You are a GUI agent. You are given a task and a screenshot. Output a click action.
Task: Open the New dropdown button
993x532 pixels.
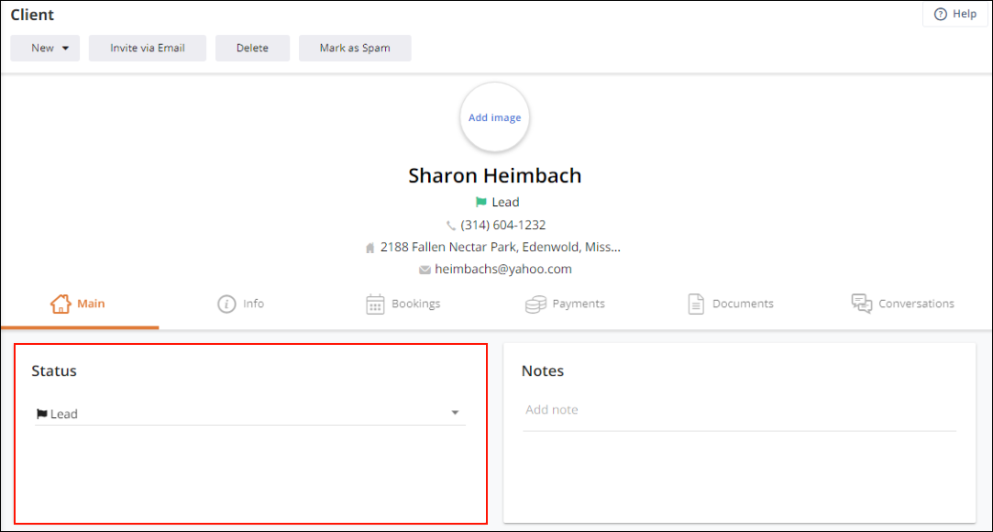(45, 48)
